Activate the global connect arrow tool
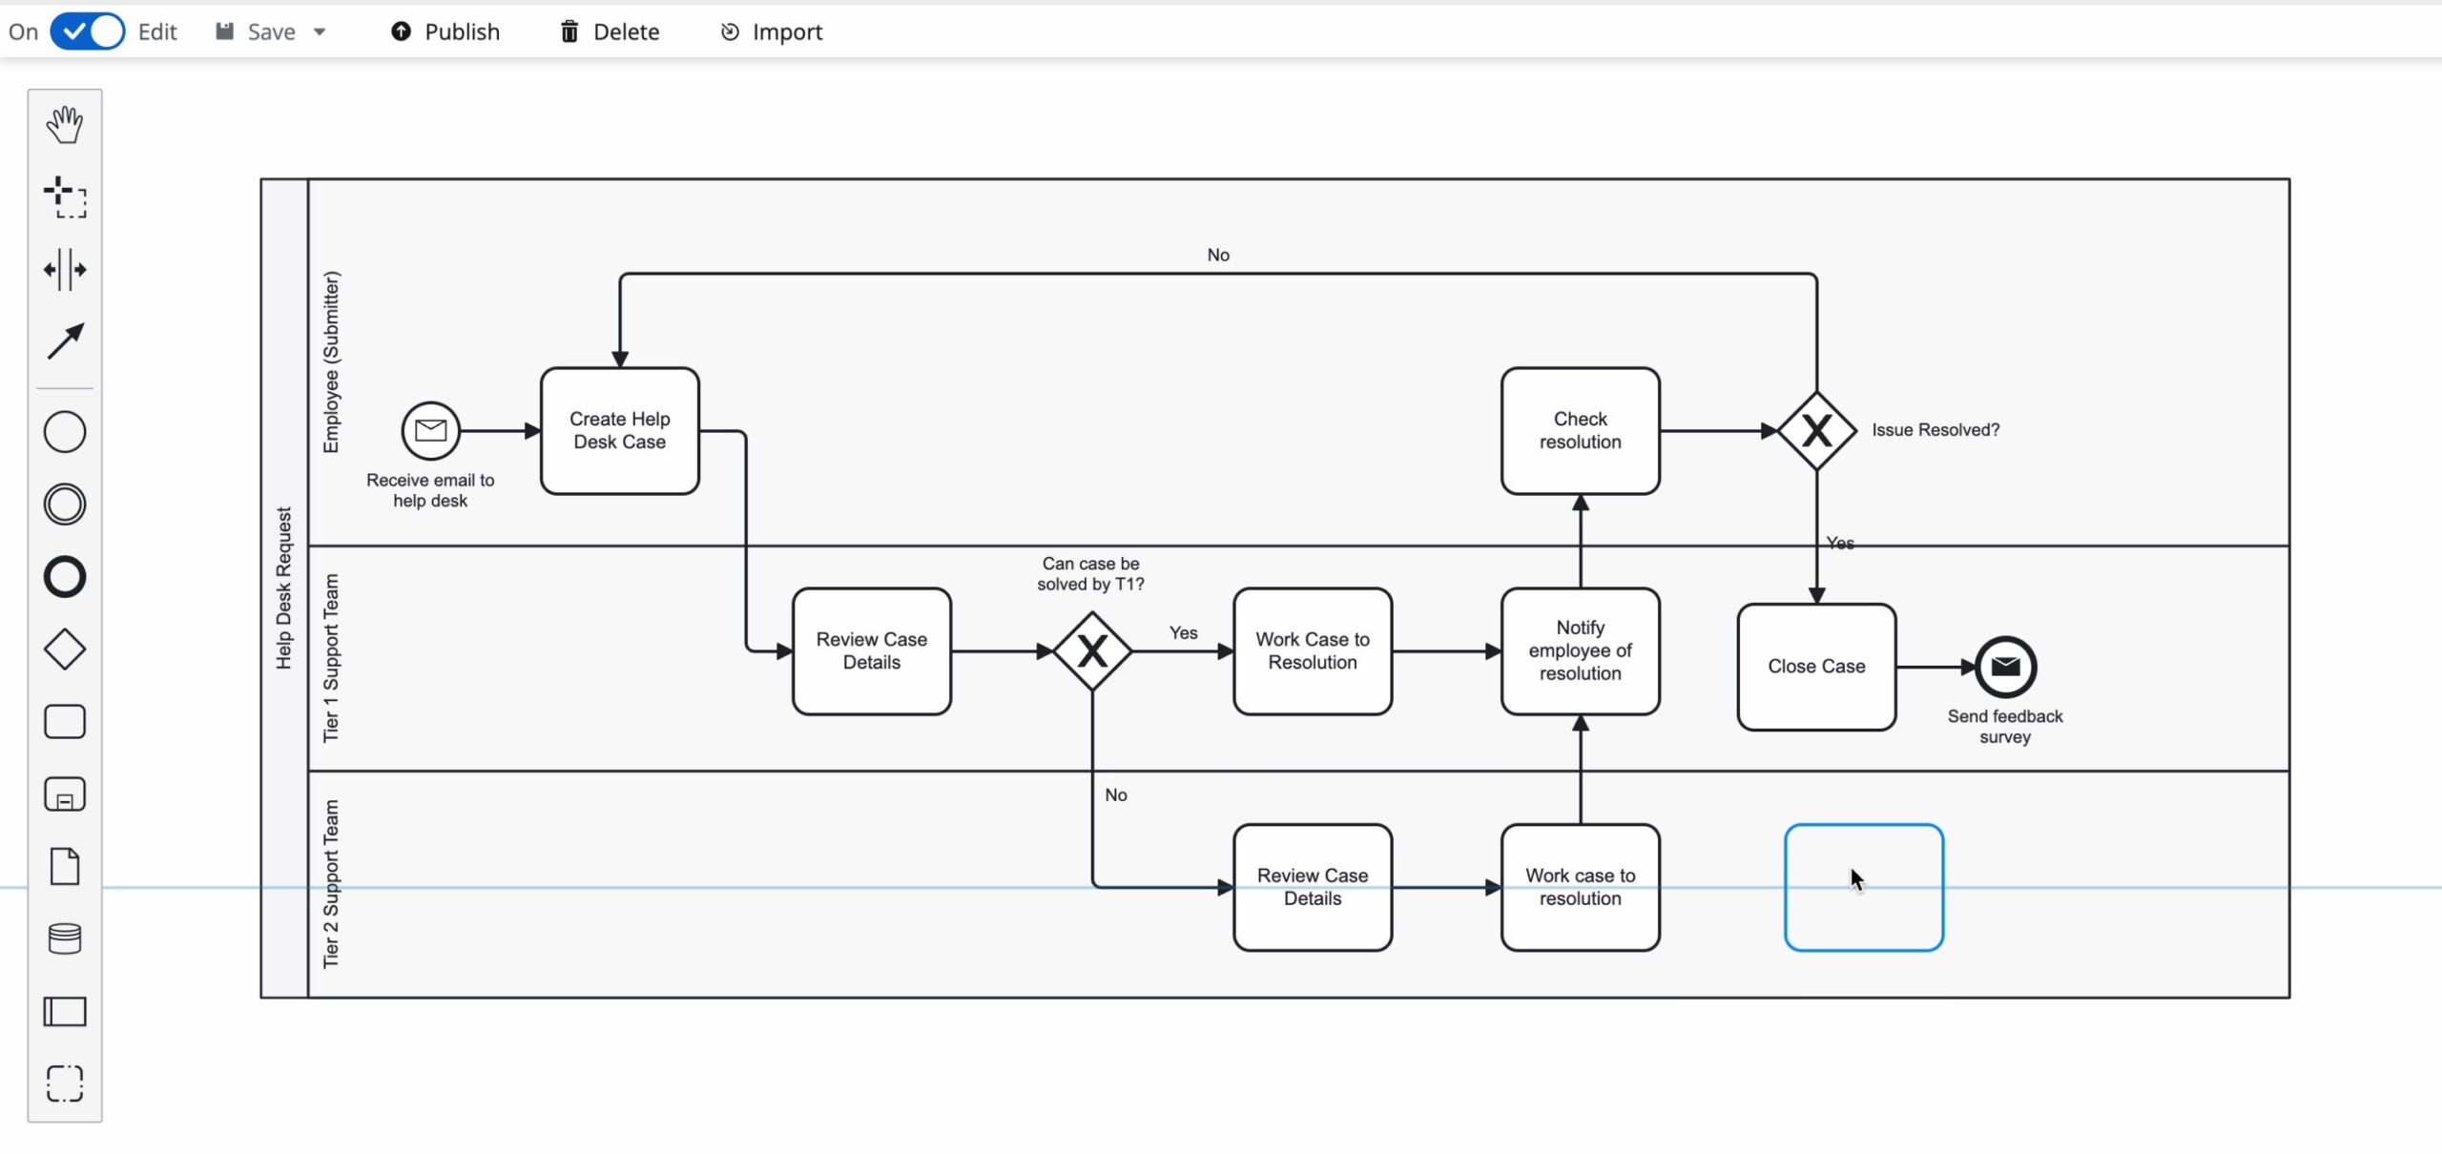Viewport: 2442px width, 1154px height. [65, 341]
